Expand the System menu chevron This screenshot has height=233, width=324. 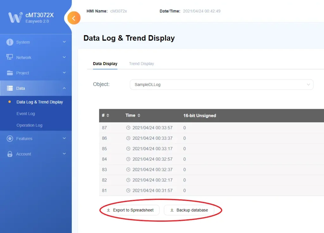coord(64,42)
